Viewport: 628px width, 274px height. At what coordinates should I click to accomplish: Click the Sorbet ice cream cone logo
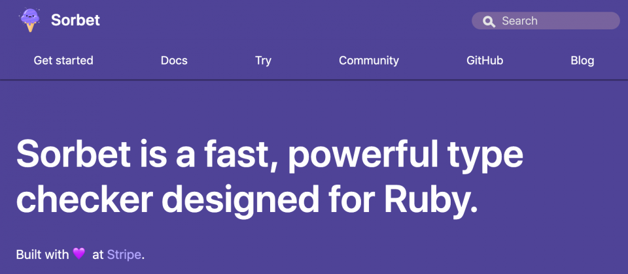(30, 20)
